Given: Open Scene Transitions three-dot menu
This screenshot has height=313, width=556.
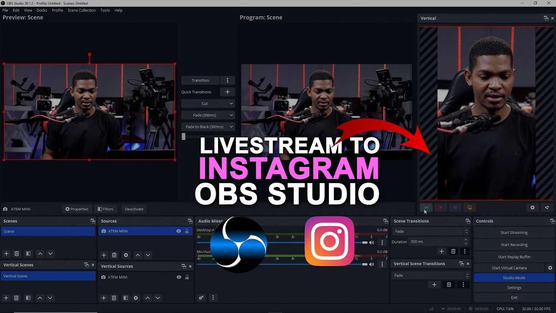Looking at the screenshot, I should (x=465, y=251).
